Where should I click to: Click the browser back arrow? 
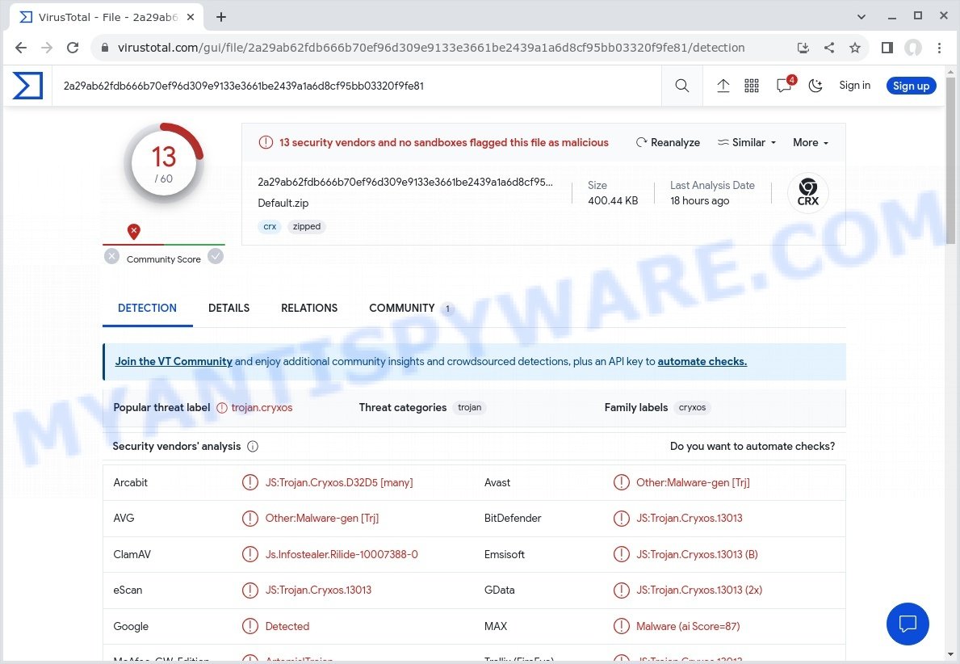point(21,47)
